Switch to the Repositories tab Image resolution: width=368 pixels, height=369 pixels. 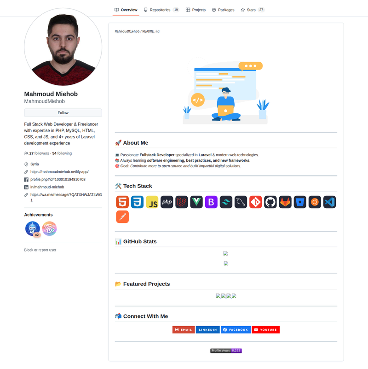[x=161, y=10]
